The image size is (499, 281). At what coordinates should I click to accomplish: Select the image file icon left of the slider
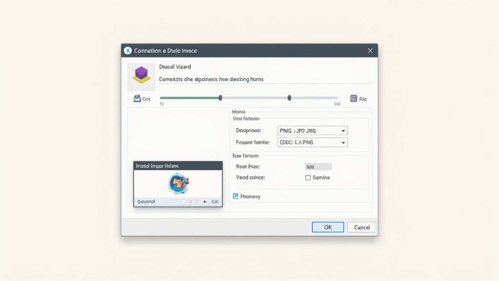pyautogui.click(x=137, y=98)
